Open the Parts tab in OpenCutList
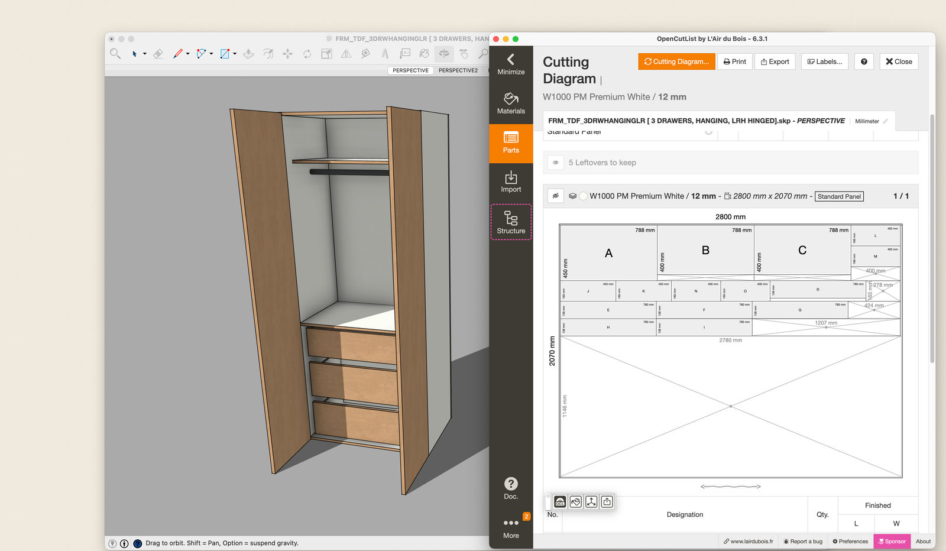946x551 pixels. tap(511, 143)
